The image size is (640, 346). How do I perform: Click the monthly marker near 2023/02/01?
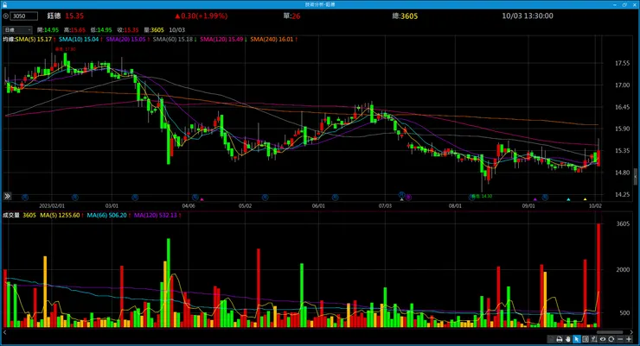74,198
